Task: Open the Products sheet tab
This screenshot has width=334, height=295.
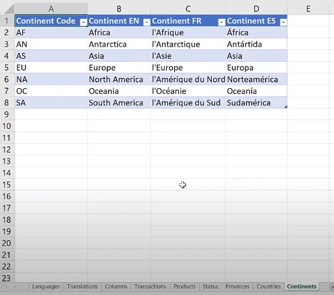Action: [x=185, y=287]
